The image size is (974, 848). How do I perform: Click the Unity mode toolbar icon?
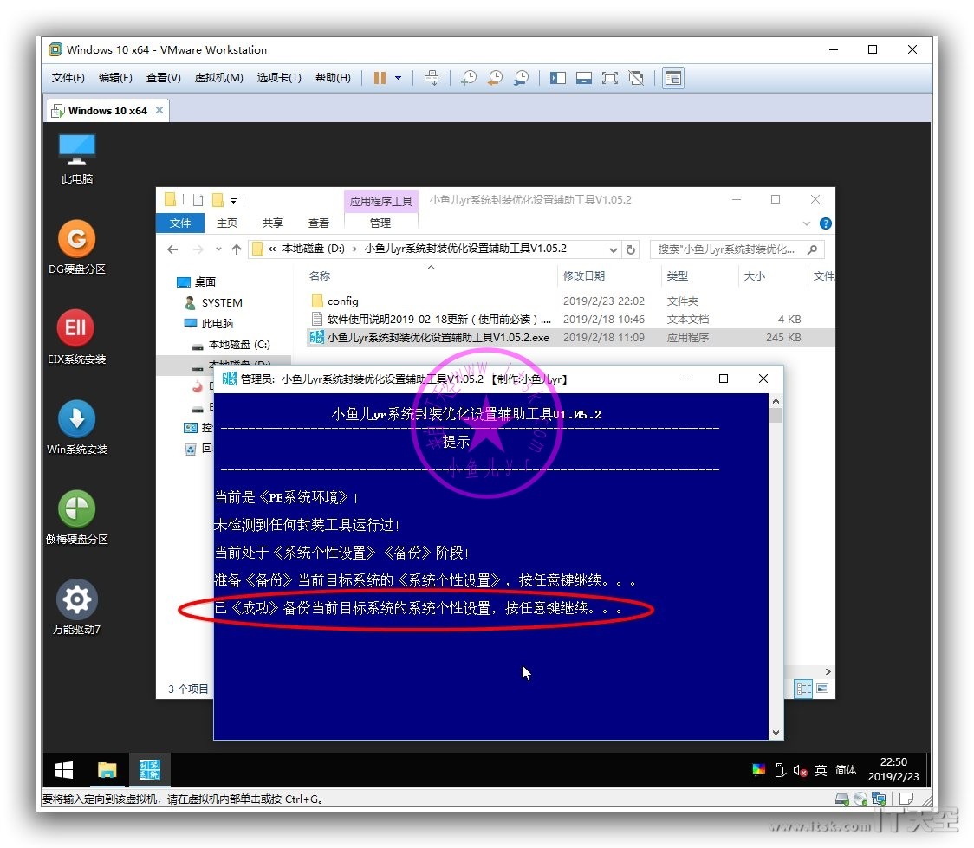(x=636, y=78)
